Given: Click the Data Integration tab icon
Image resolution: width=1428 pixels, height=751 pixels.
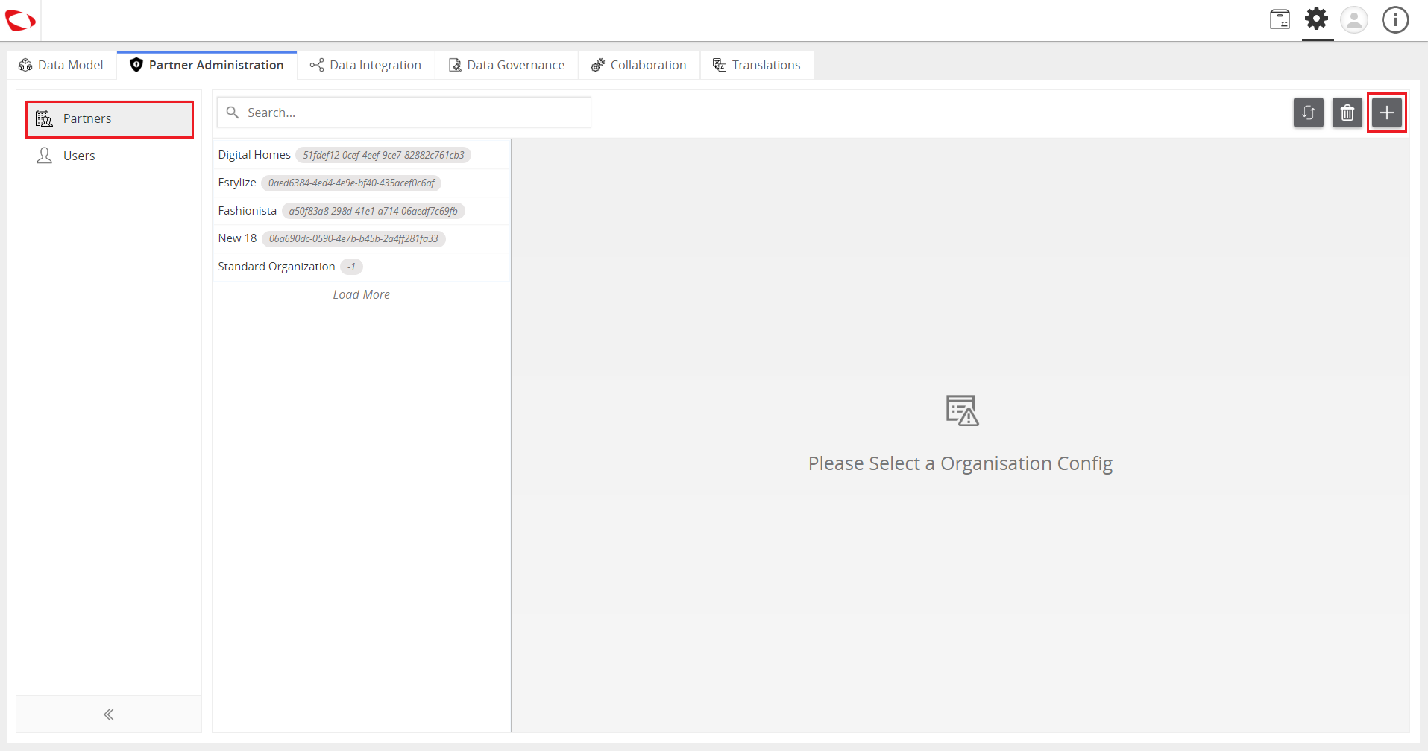Looking at the screenshot, I should [317, 65].
